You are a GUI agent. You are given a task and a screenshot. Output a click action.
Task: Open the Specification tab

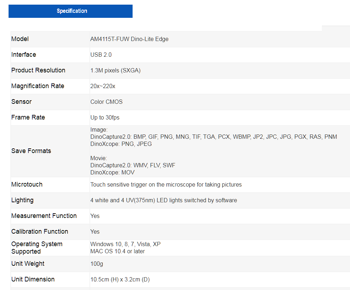point(71,11)
